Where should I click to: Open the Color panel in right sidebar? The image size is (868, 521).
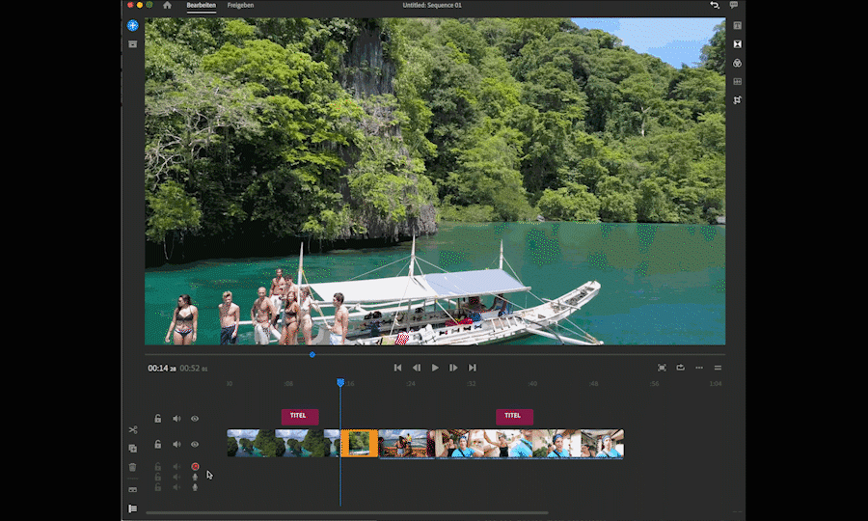(737, 63)
